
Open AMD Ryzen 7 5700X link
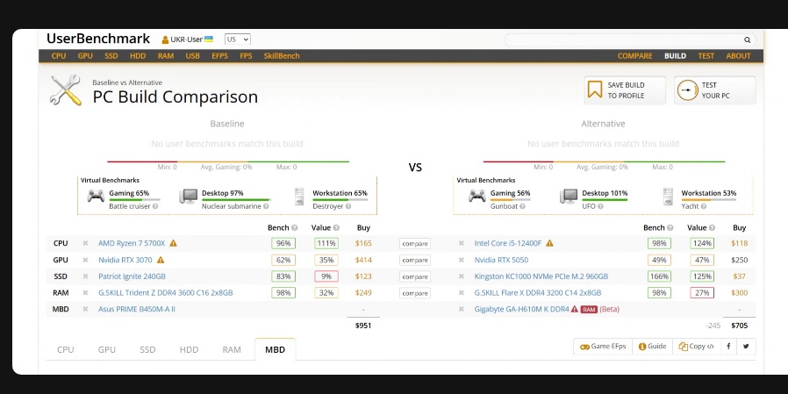(x=132, y=243)
